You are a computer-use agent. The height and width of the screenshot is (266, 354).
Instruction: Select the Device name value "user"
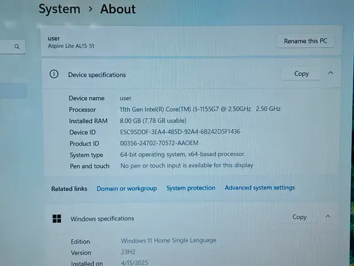(126, 99)
